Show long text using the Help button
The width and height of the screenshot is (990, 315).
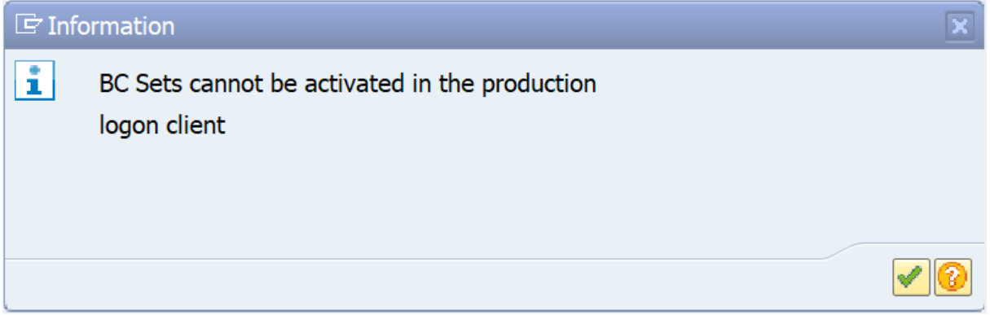point(950,279)
